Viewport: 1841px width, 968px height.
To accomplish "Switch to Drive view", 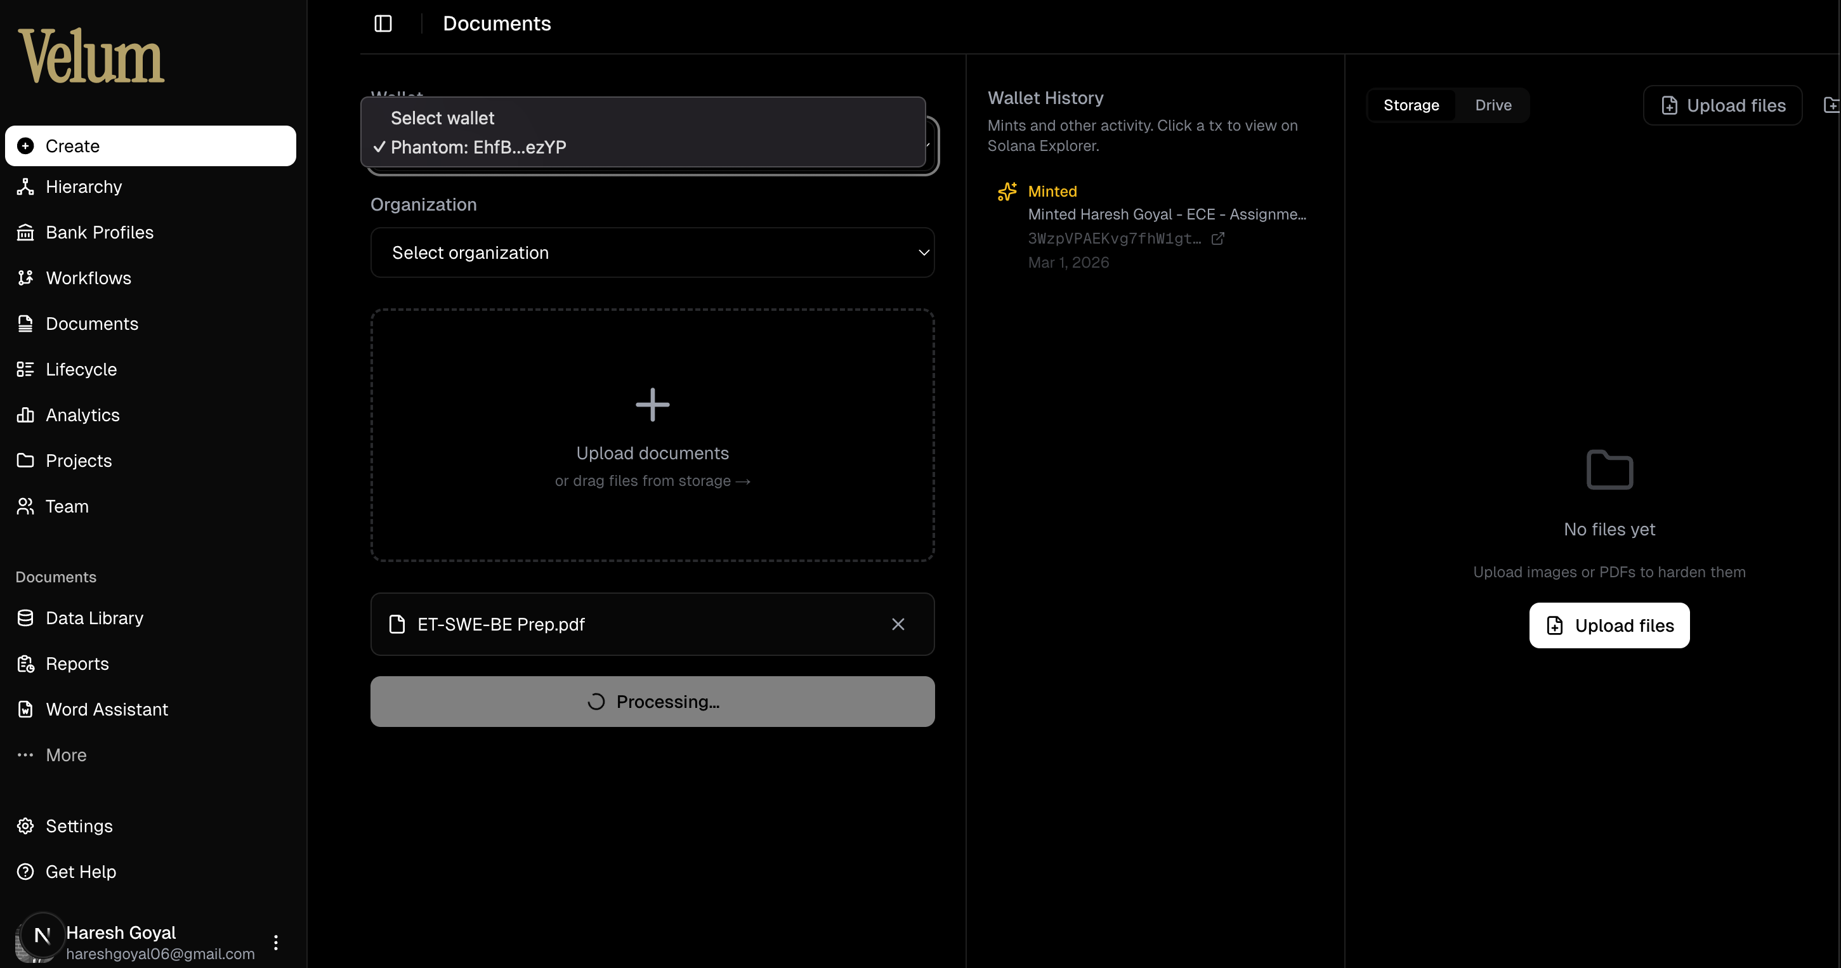I will click(x=1493, y=106).
